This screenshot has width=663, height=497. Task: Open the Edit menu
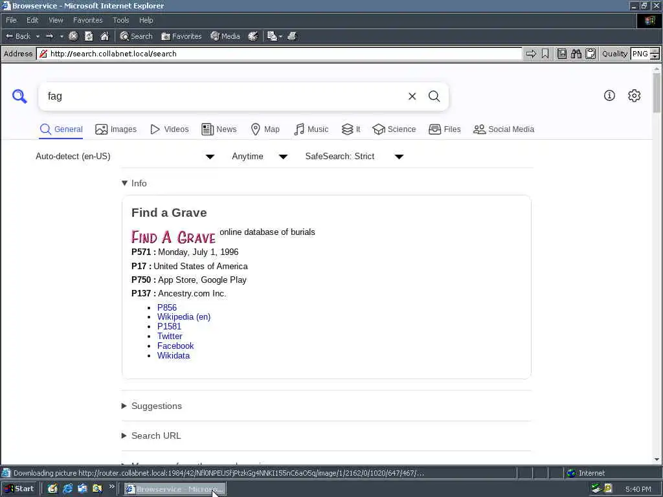click(32, 20)
